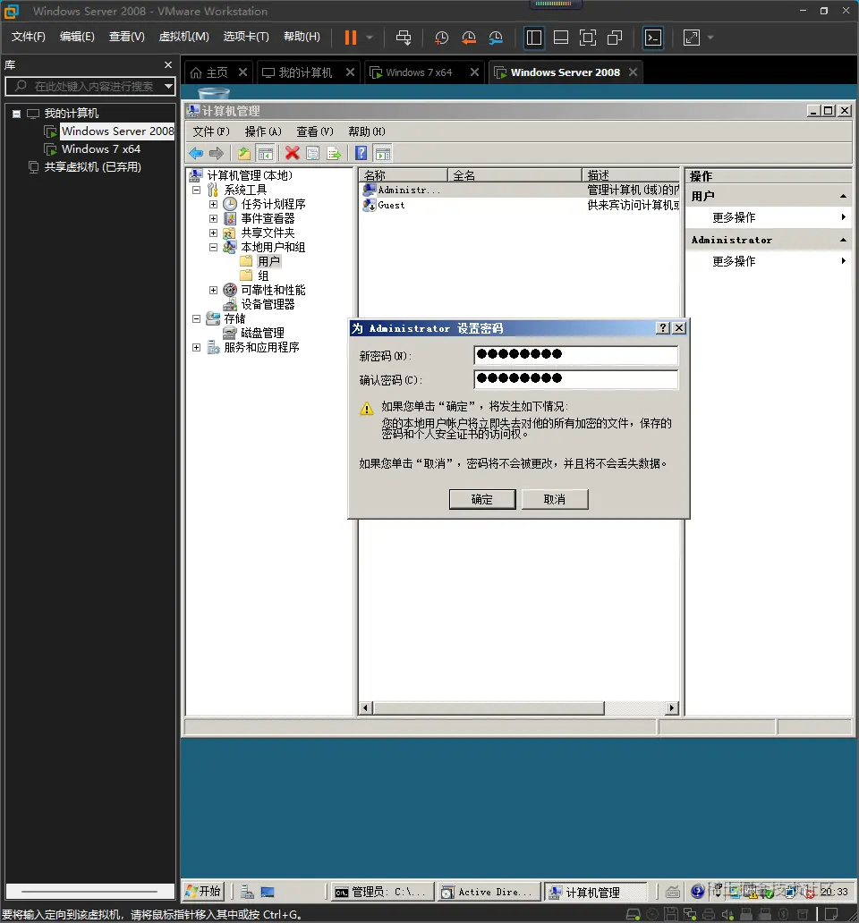Click the ? help button in password dialog
859x923 pixels.
(663, 328)
